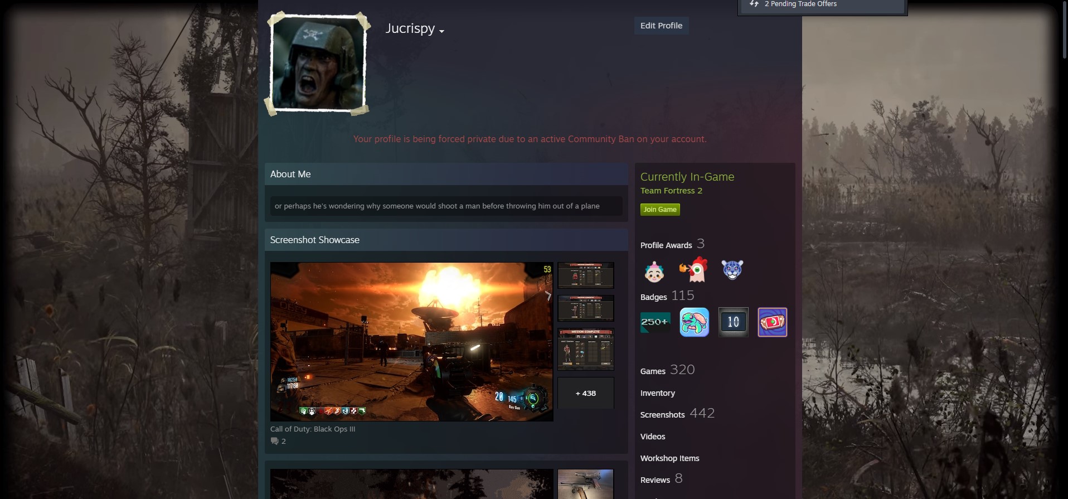Open the Games 320 link
The image size is (1068, 499).
pyautogui.click(x=667, y=370)
